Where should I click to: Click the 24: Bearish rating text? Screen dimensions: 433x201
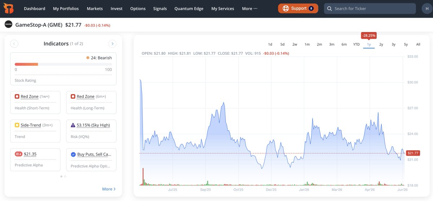point(101,58)
